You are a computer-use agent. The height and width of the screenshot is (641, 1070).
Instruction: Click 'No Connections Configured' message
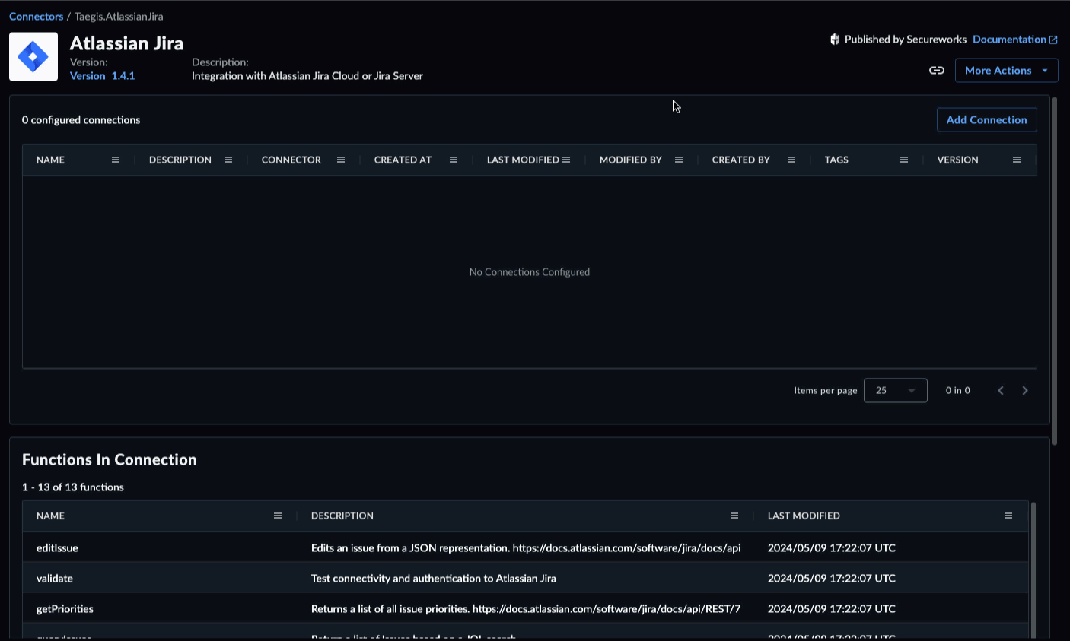(x=530, y=272)
